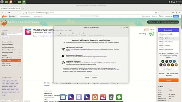Open the Chat link

[x=161, y=16]
